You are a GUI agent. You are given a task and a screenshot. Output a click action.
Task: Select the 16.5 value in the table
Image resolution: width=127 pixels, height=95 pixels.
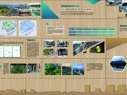96,32
